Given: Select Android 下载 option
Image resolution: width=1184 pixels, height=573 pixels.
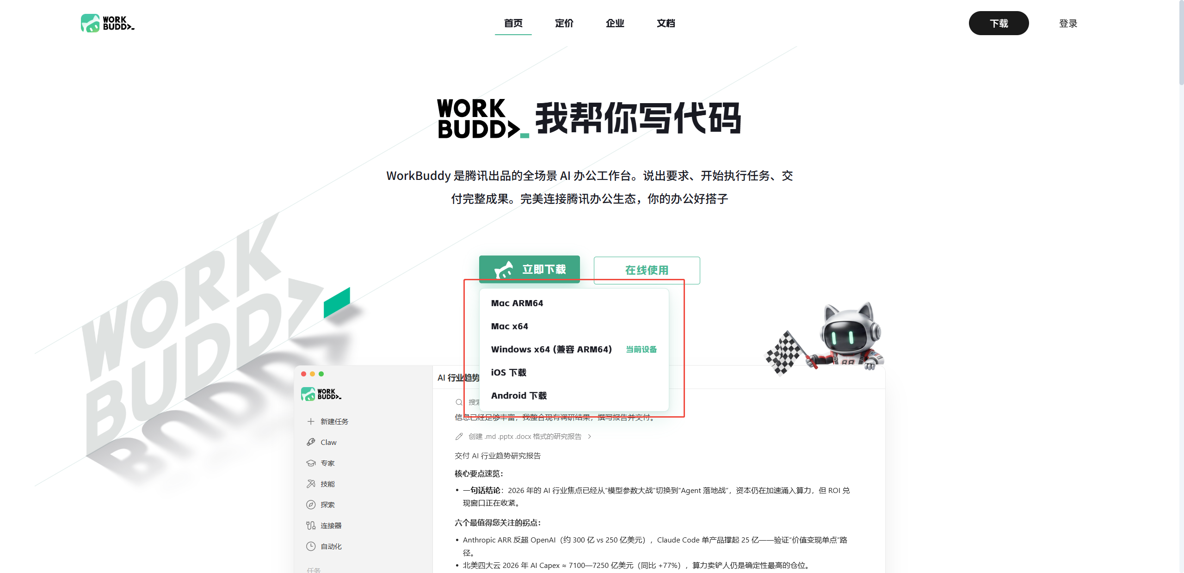Looking at the screenshot, I should click(x=574, y=395).
